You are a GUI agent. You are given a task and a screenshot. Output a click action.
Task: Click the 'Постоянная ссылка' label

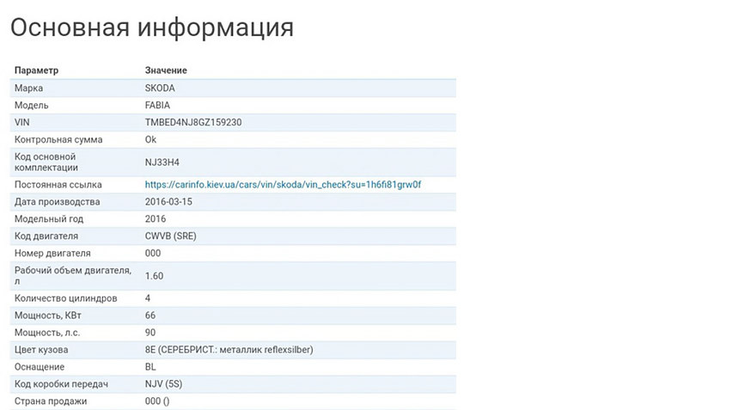click(58, 185)
